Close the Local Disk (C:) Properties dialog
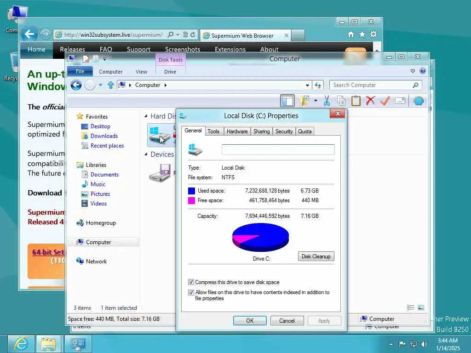The width and height of the screenshot is (471, 353). coord(338,114)
